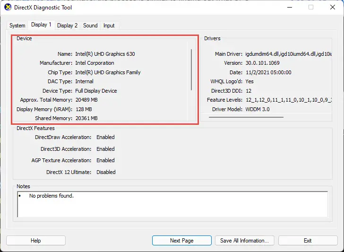Go to the Sound tab
Viewport: 344px width, 252px height.
90,26
